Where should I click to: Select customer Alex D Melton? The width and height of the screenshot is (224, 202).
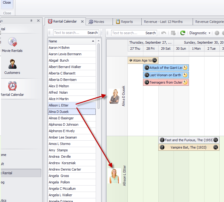click(x=72, y=86)
